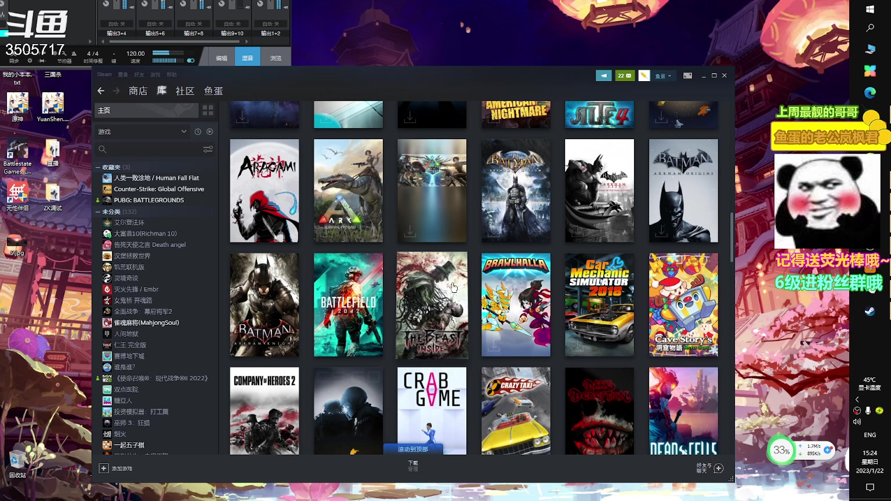The height and width of the screenshot is (501, 891).
Task: Open Windows search magnifier on taskbar
Action: (870, 27)
